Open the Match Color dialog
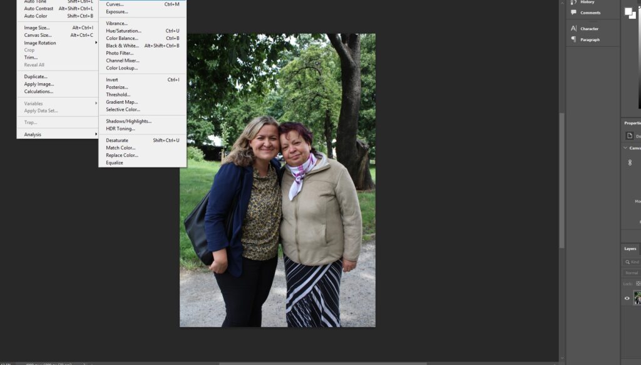Image resolution: width=641 pixels, height=365 pixels. [142, 147]
